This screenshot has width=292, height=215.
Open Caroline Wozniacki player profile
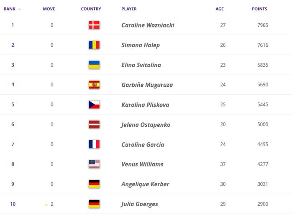[148, 25]
